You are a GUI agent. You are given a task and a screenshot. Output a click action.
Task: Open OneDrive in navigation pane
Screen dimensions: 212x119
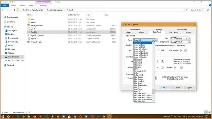pos(11,22)
